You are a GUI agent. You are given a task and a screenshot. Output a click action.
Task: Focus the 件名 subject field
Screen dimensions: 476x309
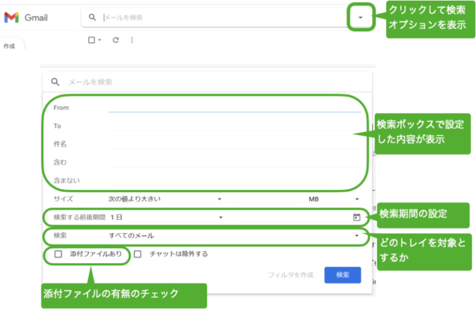tap(234, 144)
